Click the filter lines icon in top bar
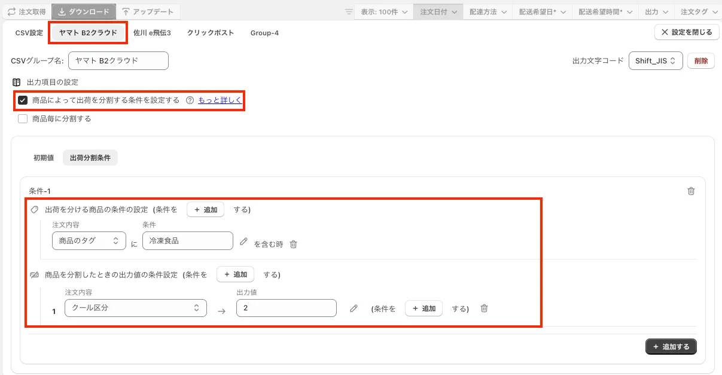 point(349,12)
